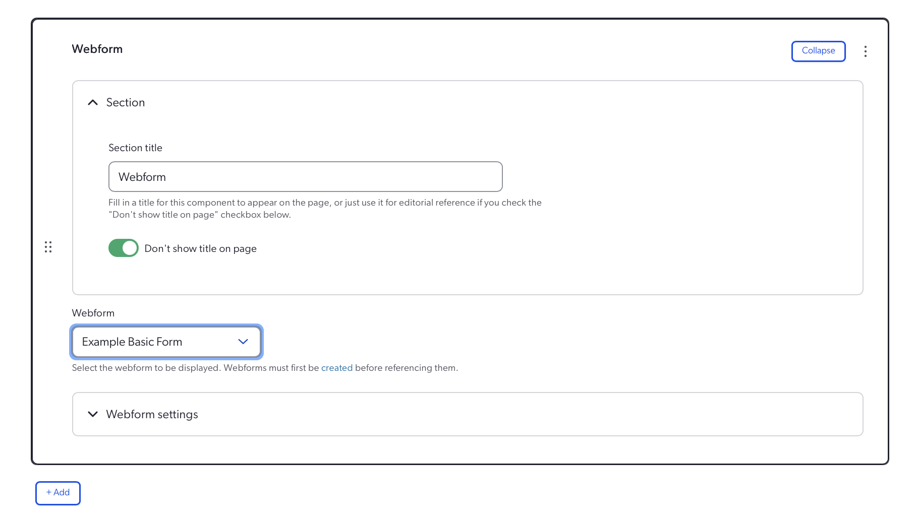Open the three-dot options menu

pyautogui.click(x=865, y=51)
